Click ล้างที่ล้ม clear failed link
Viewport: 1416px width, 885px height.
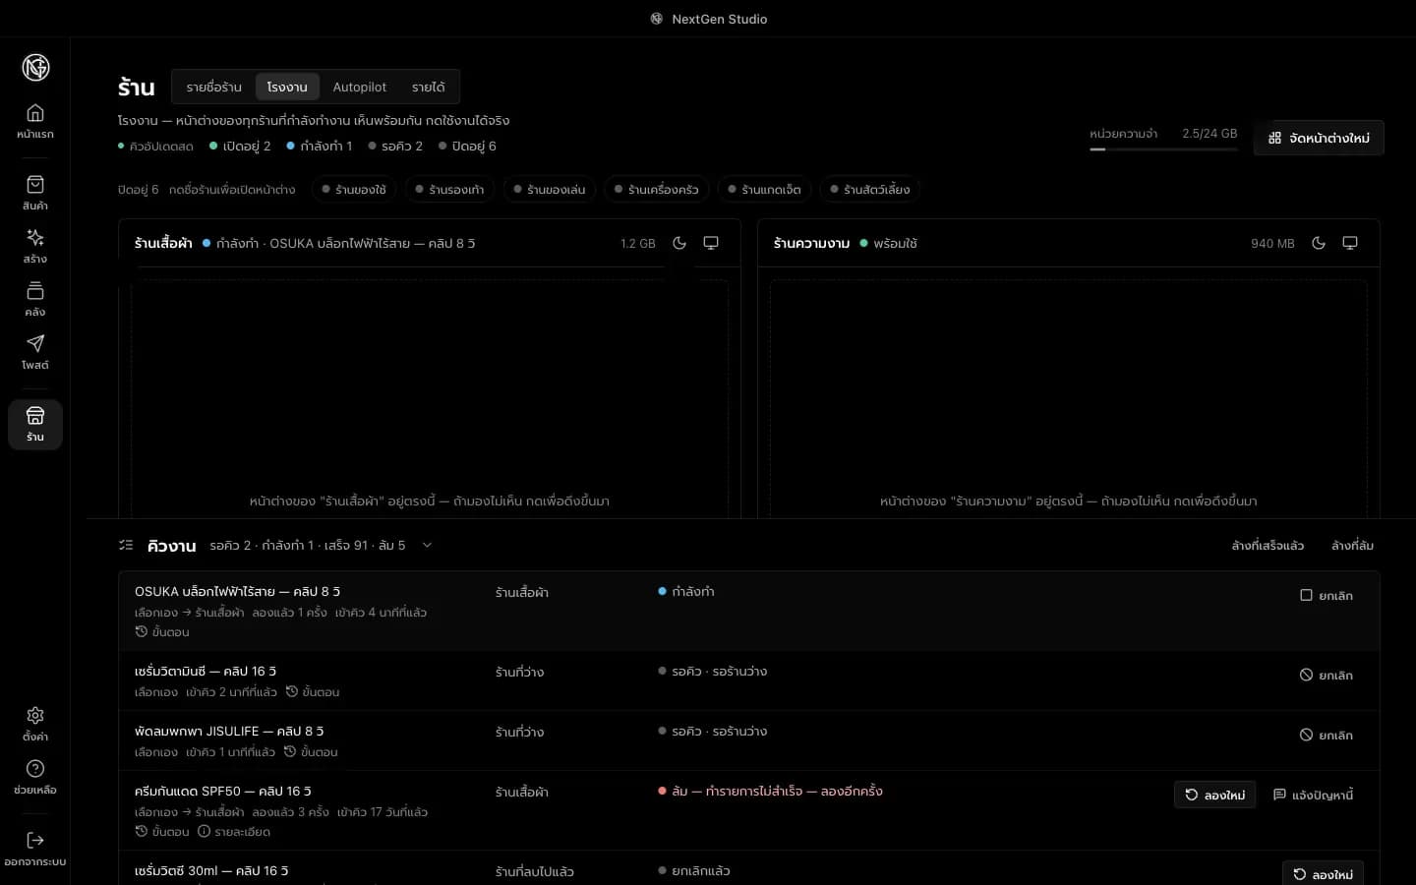[x=1352, y=545]
